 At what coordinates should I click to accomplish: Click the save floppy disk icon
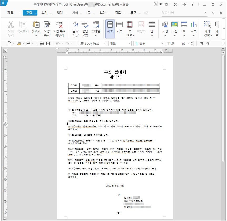coord(28,43)
